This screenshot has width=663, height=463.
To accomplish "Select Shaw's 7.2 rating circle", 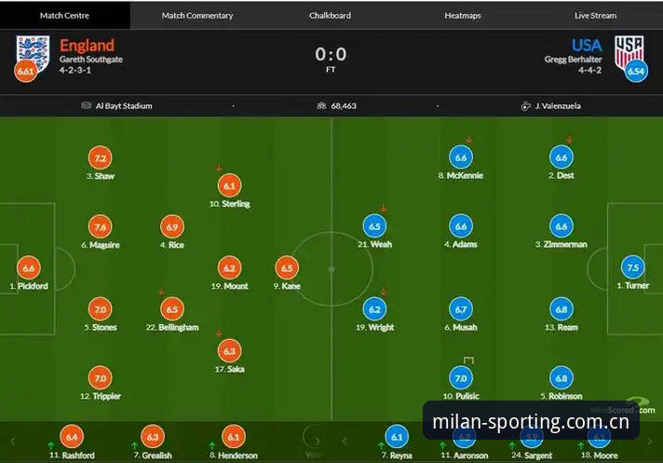I will click(x=101, y=158).
